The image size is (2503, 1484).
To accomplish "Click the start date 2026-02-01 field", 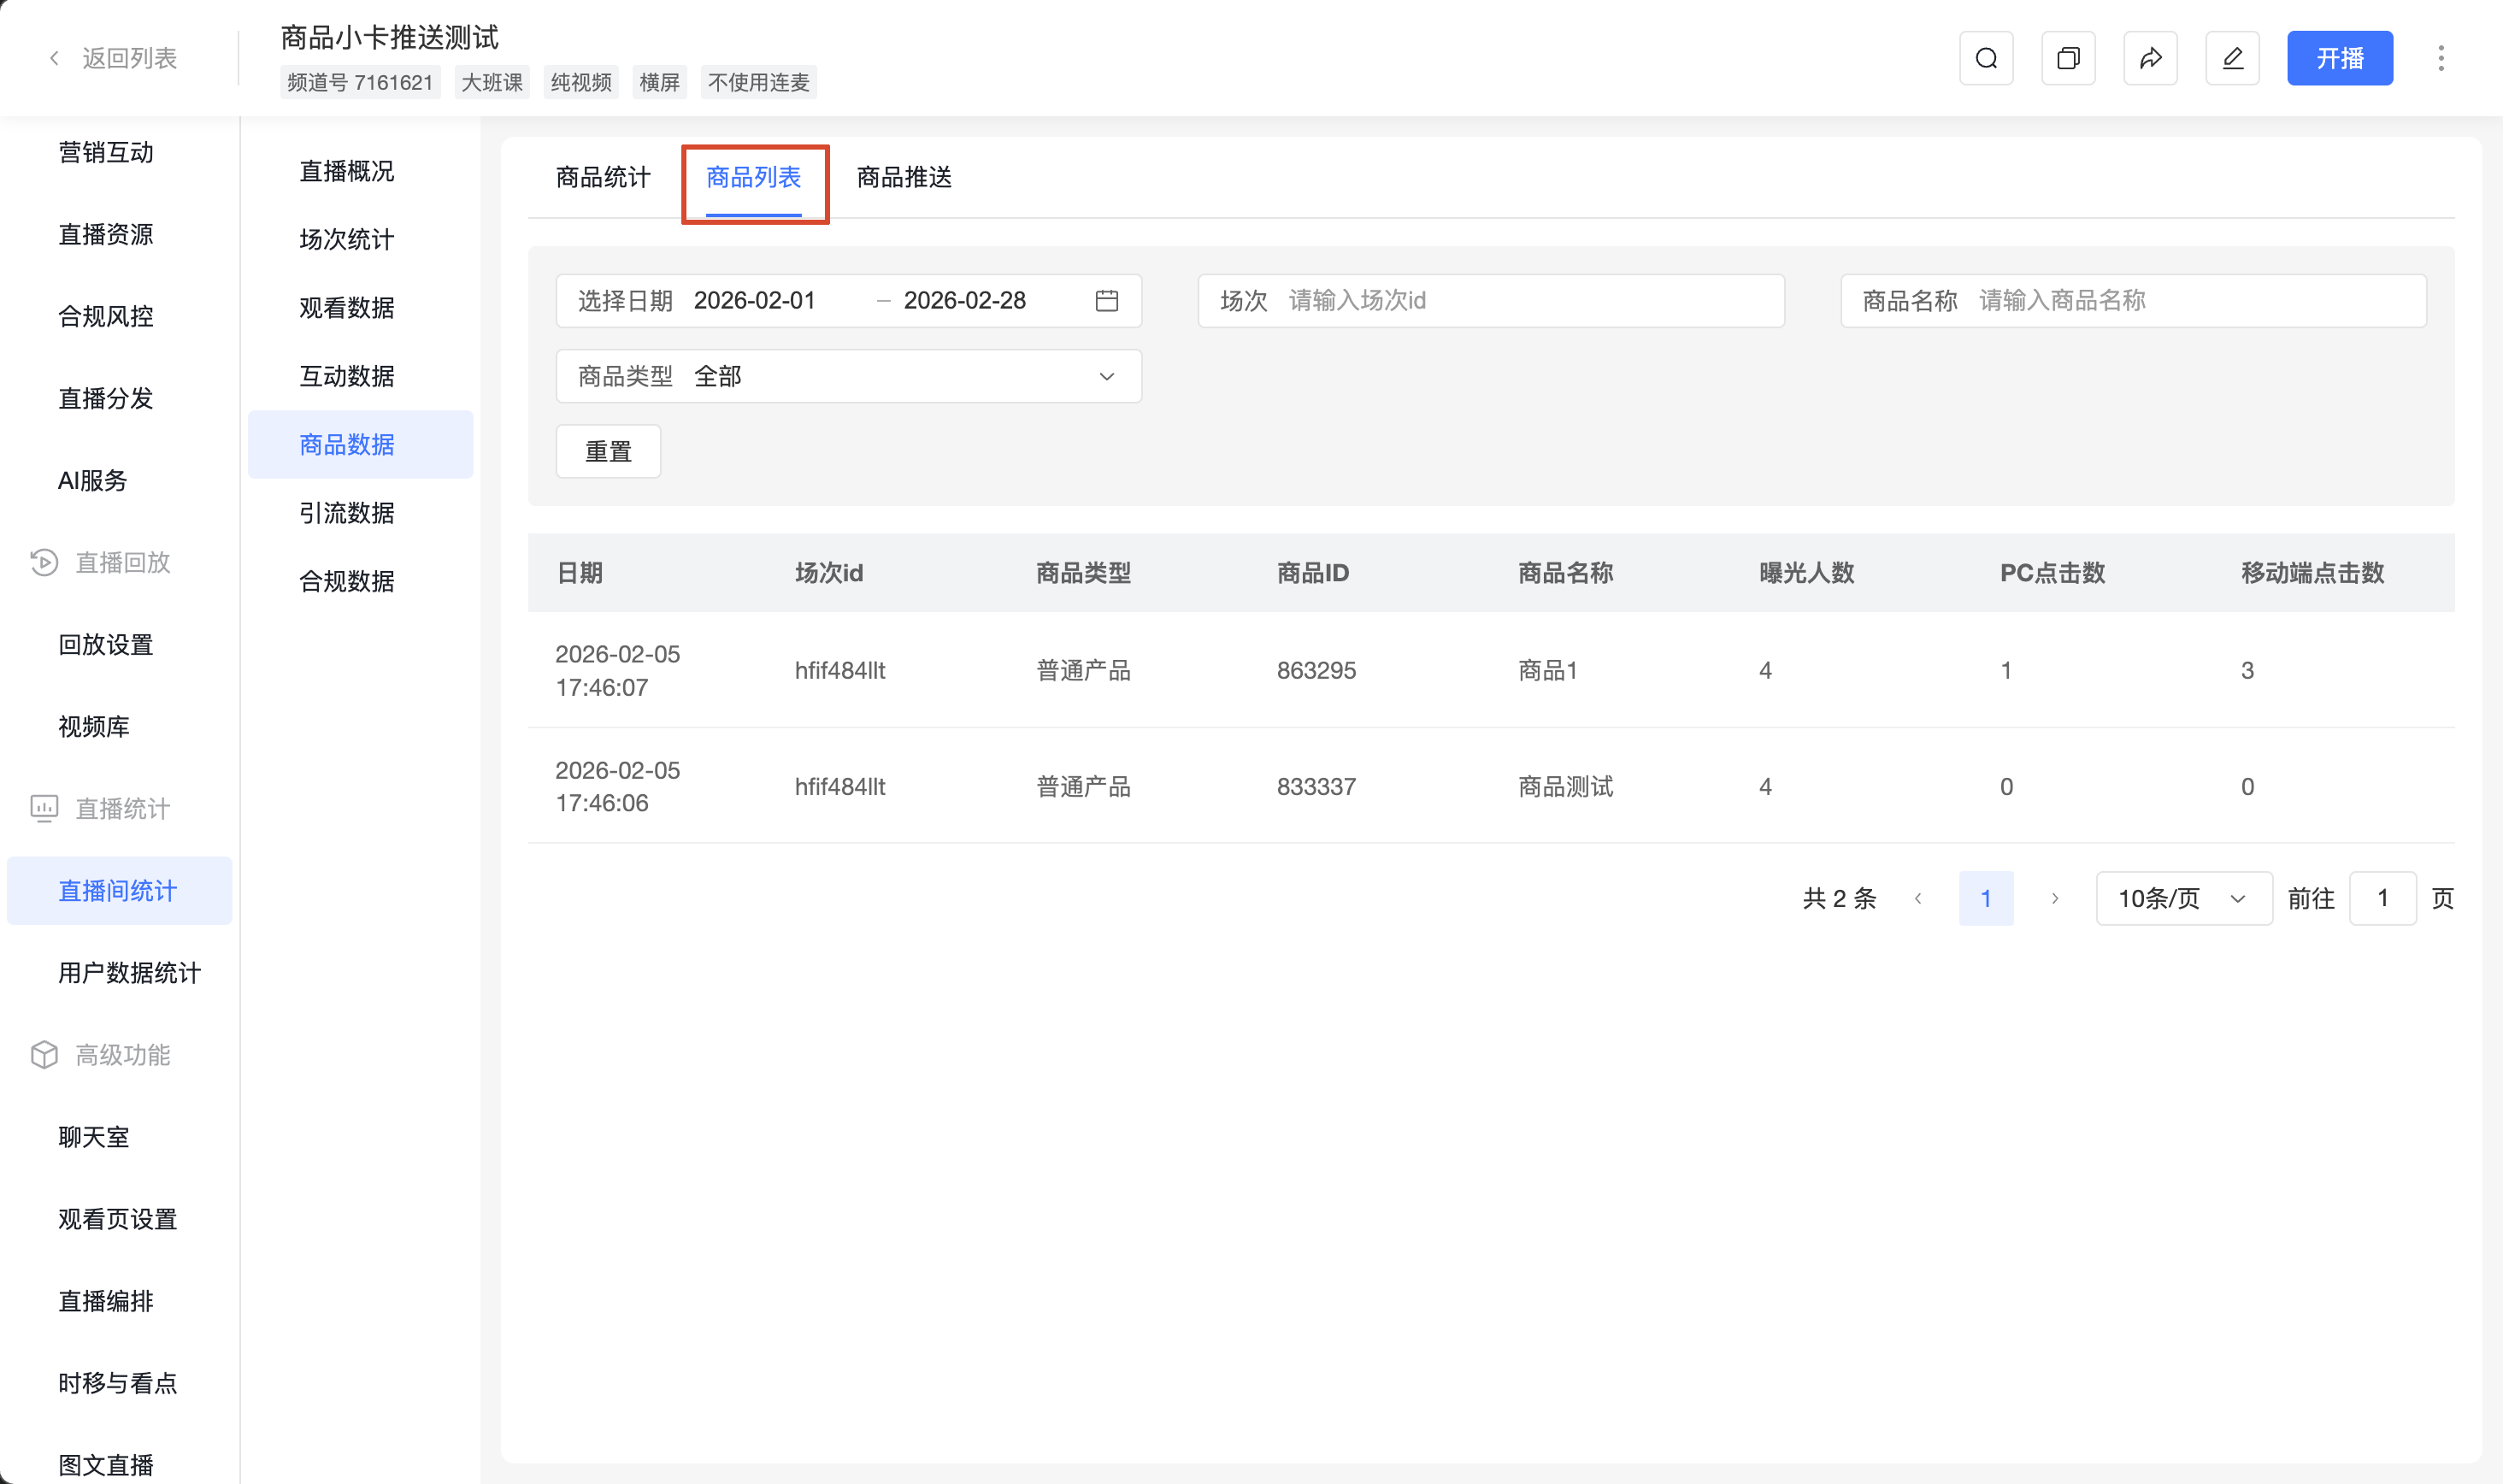I will (x=755, y=300).
